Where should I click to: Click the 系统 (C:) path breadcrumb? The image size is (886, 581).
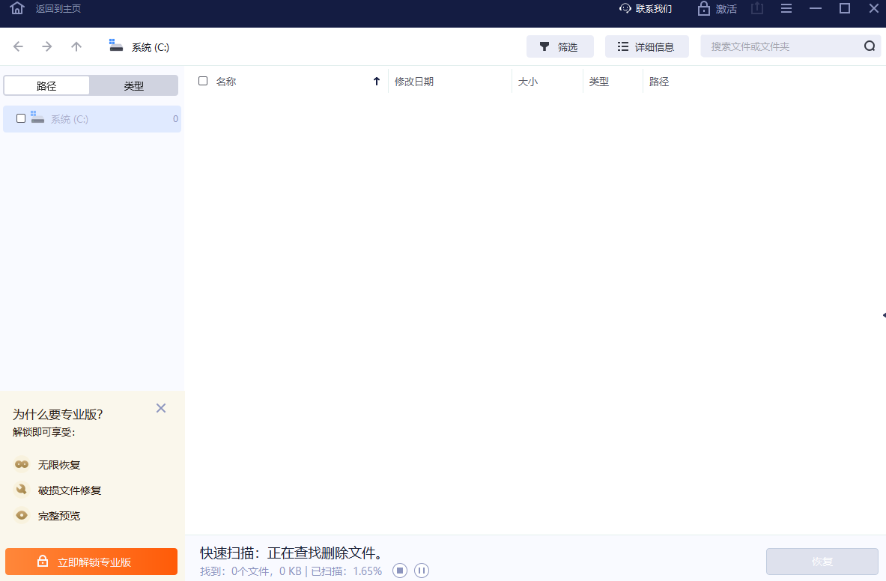click(x=139, y=47)
